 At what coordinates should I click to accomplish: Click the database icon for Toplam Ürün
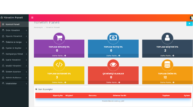(167, 64)
